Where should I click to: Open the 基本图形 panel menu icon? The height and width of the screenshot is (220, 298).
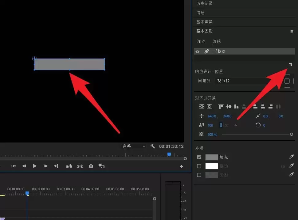coord(292,31)
